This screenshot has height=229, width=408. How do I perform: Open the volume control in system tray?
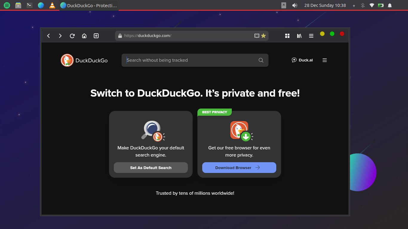point(295,5)
